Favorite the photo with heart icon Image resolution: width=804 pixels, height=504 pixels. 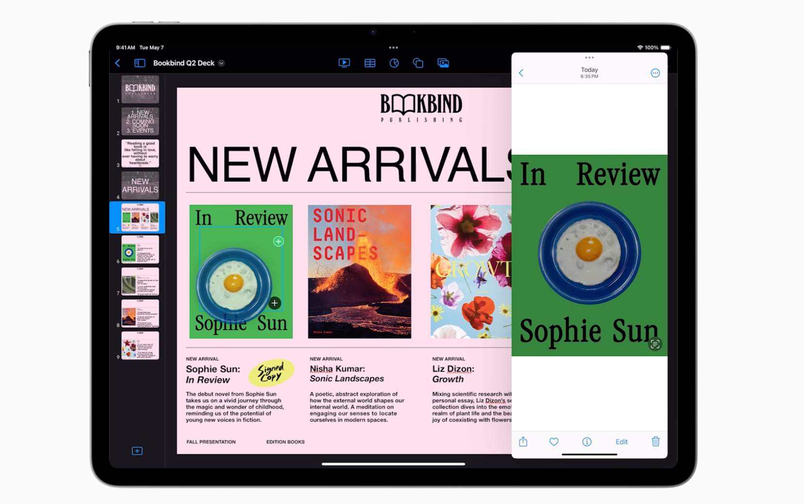click(x=554, y=441)
